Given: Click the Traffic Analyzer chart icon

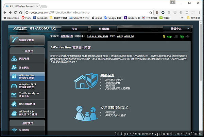Looking at the screenshot, I should click(x=14, y=95).
